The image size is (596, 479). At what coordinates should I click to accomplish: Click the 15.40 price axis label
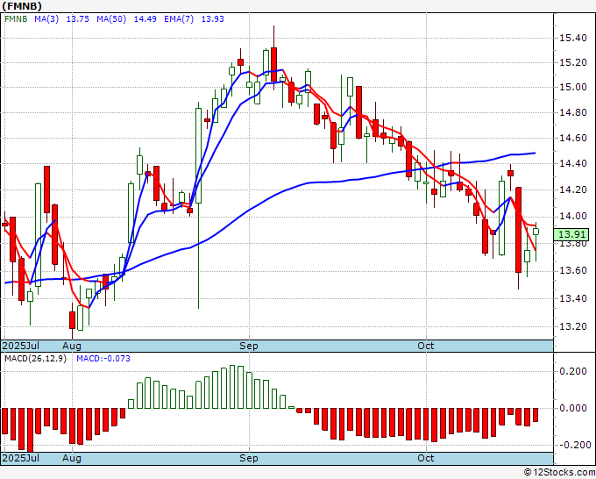coord(573,38)
